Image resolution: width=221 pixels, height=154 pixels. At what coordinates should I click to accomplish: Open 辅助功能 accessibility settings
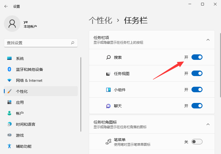(x=23, y=146)
